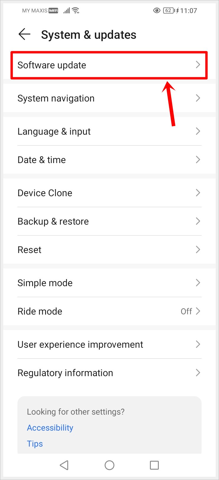Image resolution: width=219 pixels, height=480 pixels.
Task: Expand the Language & input entry
Action: pyautogui.click(x=109, y=131)
